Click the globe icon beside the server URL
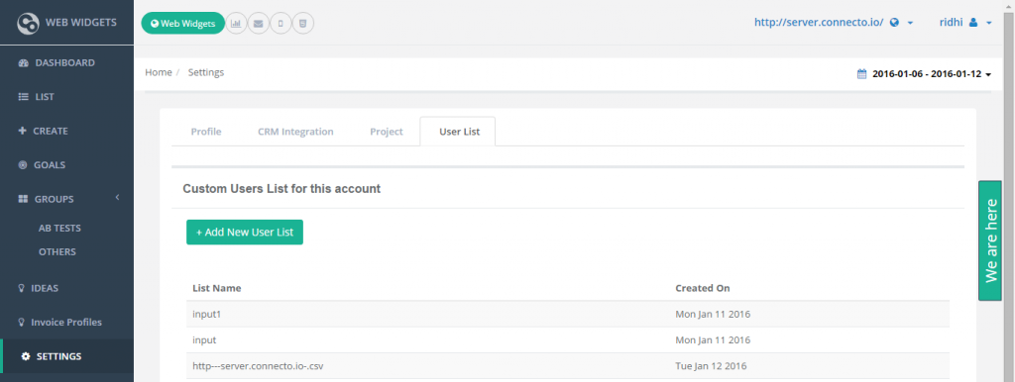 click(895, 22)
